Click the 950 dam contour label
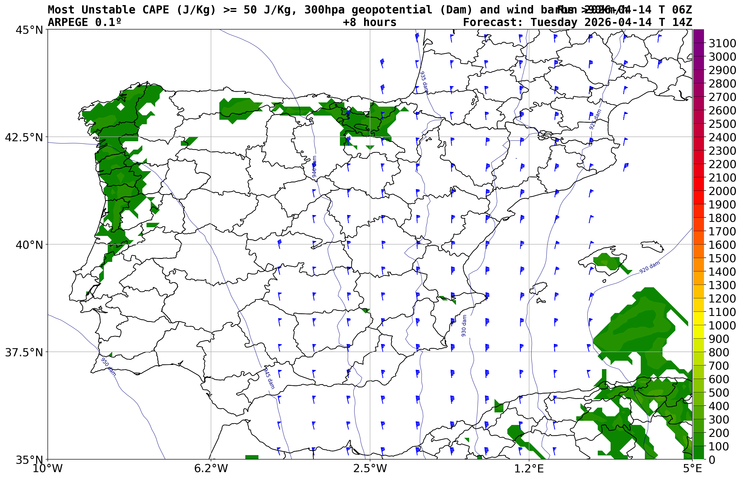 click(x=108, y=367)
